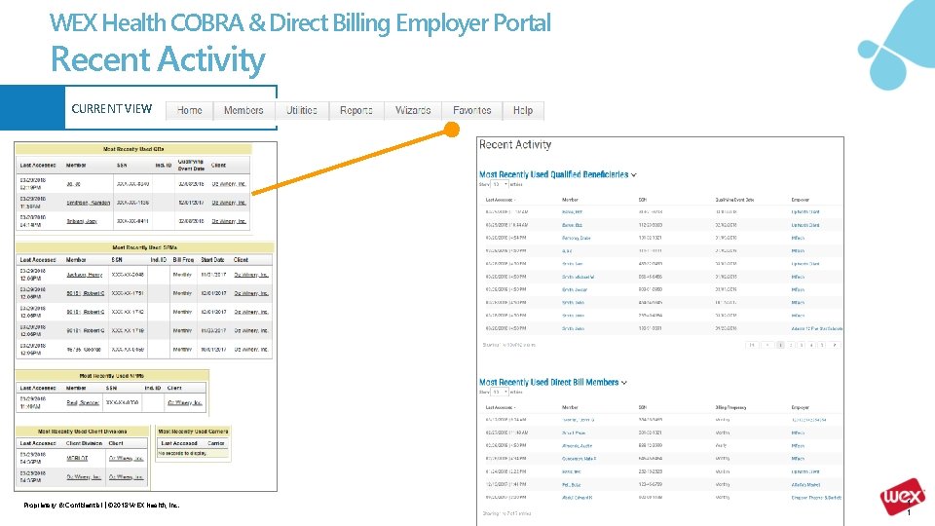Open Seibert, Joey member link in QBs table
This screenshot has width=935, height=526.
pos(82,221)
